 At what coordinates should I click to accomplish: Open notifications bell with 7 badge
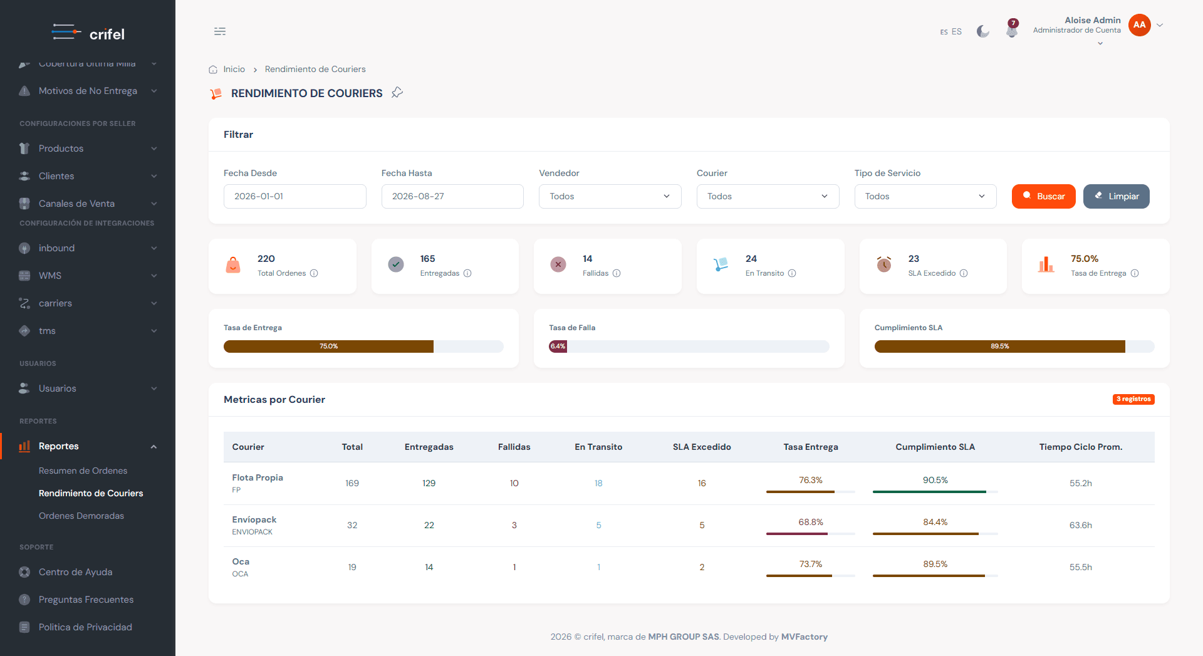pos(1012,29)
